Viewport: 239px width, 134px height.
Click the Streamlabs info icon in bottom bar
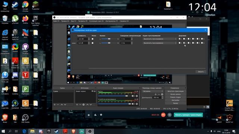(101, 115)
